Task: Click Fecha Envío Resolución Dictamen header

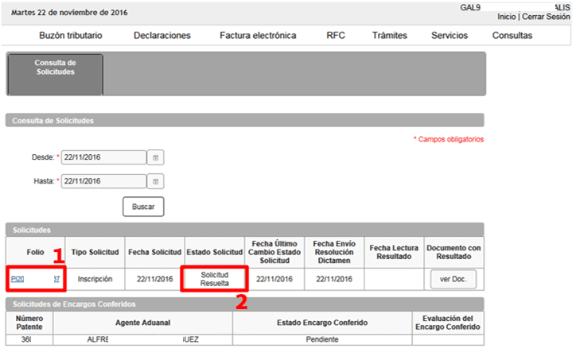Action: point(334,252)
